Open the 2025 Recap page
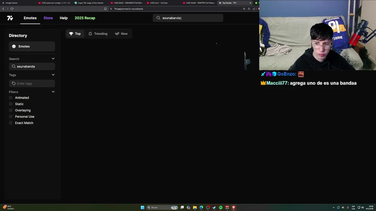The width and height of the screenshot is (376, 211). point(85,18)
